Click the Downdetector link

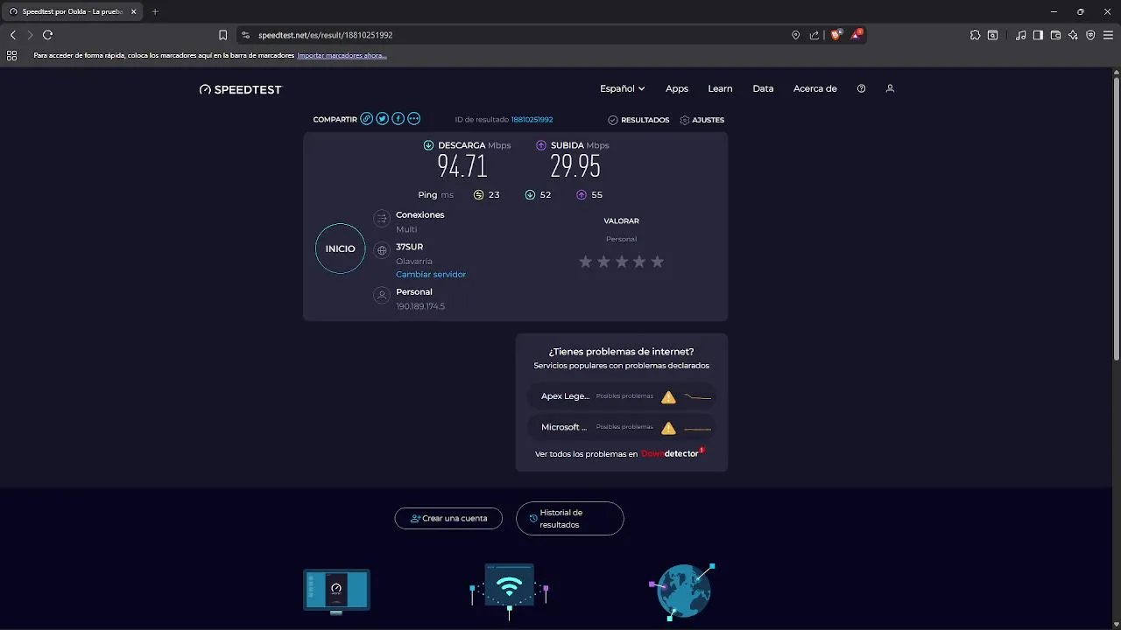pos(671,453)
